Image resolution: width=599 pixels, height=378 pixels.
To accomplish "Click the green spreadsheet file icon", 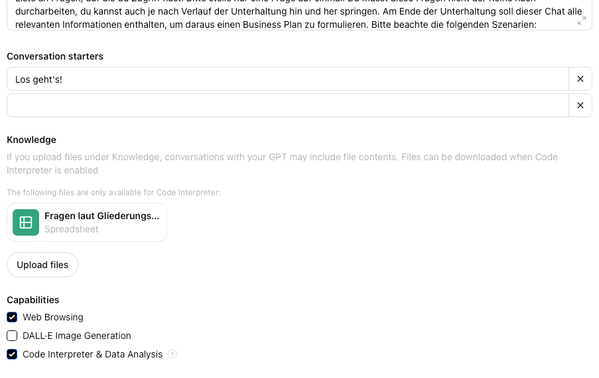I will click(26, 222).
